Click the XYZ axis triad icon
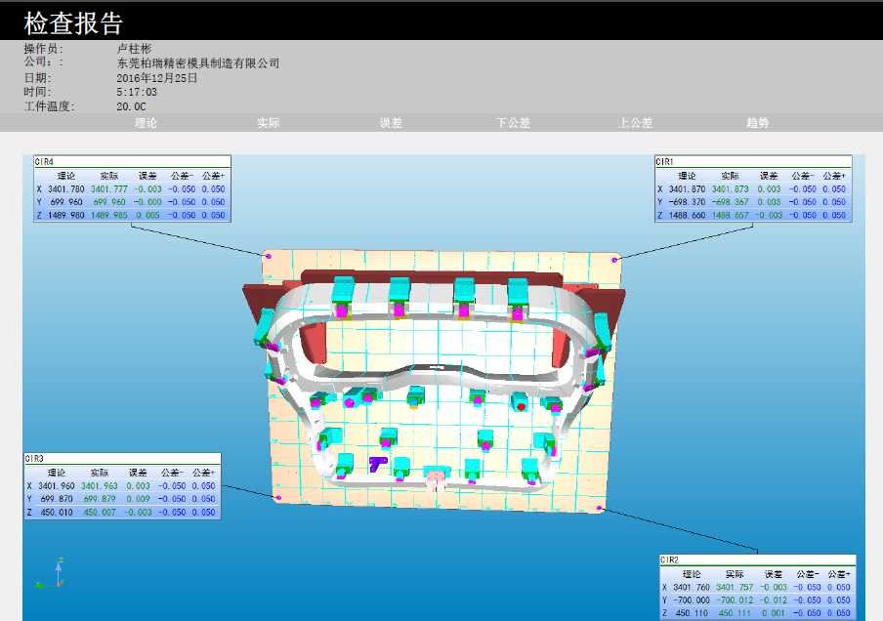This screenshot has height=621, width=883. point(51,575)
